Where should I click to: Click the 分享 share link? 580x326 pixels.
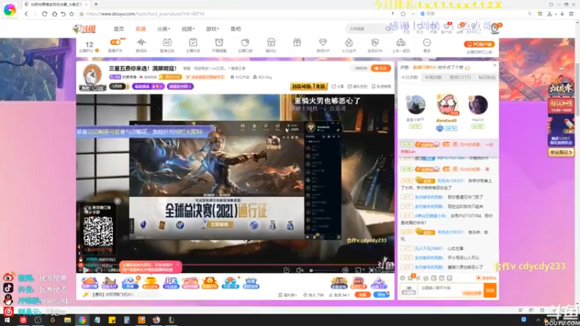tap(337, 86)
